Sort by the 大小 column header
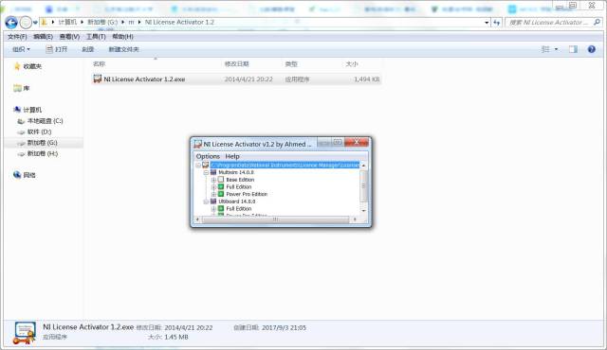Screen dimensions: 607x350 [x=352, y=63]
